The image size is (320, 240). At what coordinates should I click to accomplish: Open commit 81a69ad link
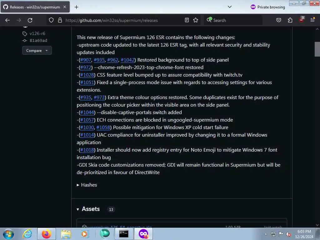38,40
